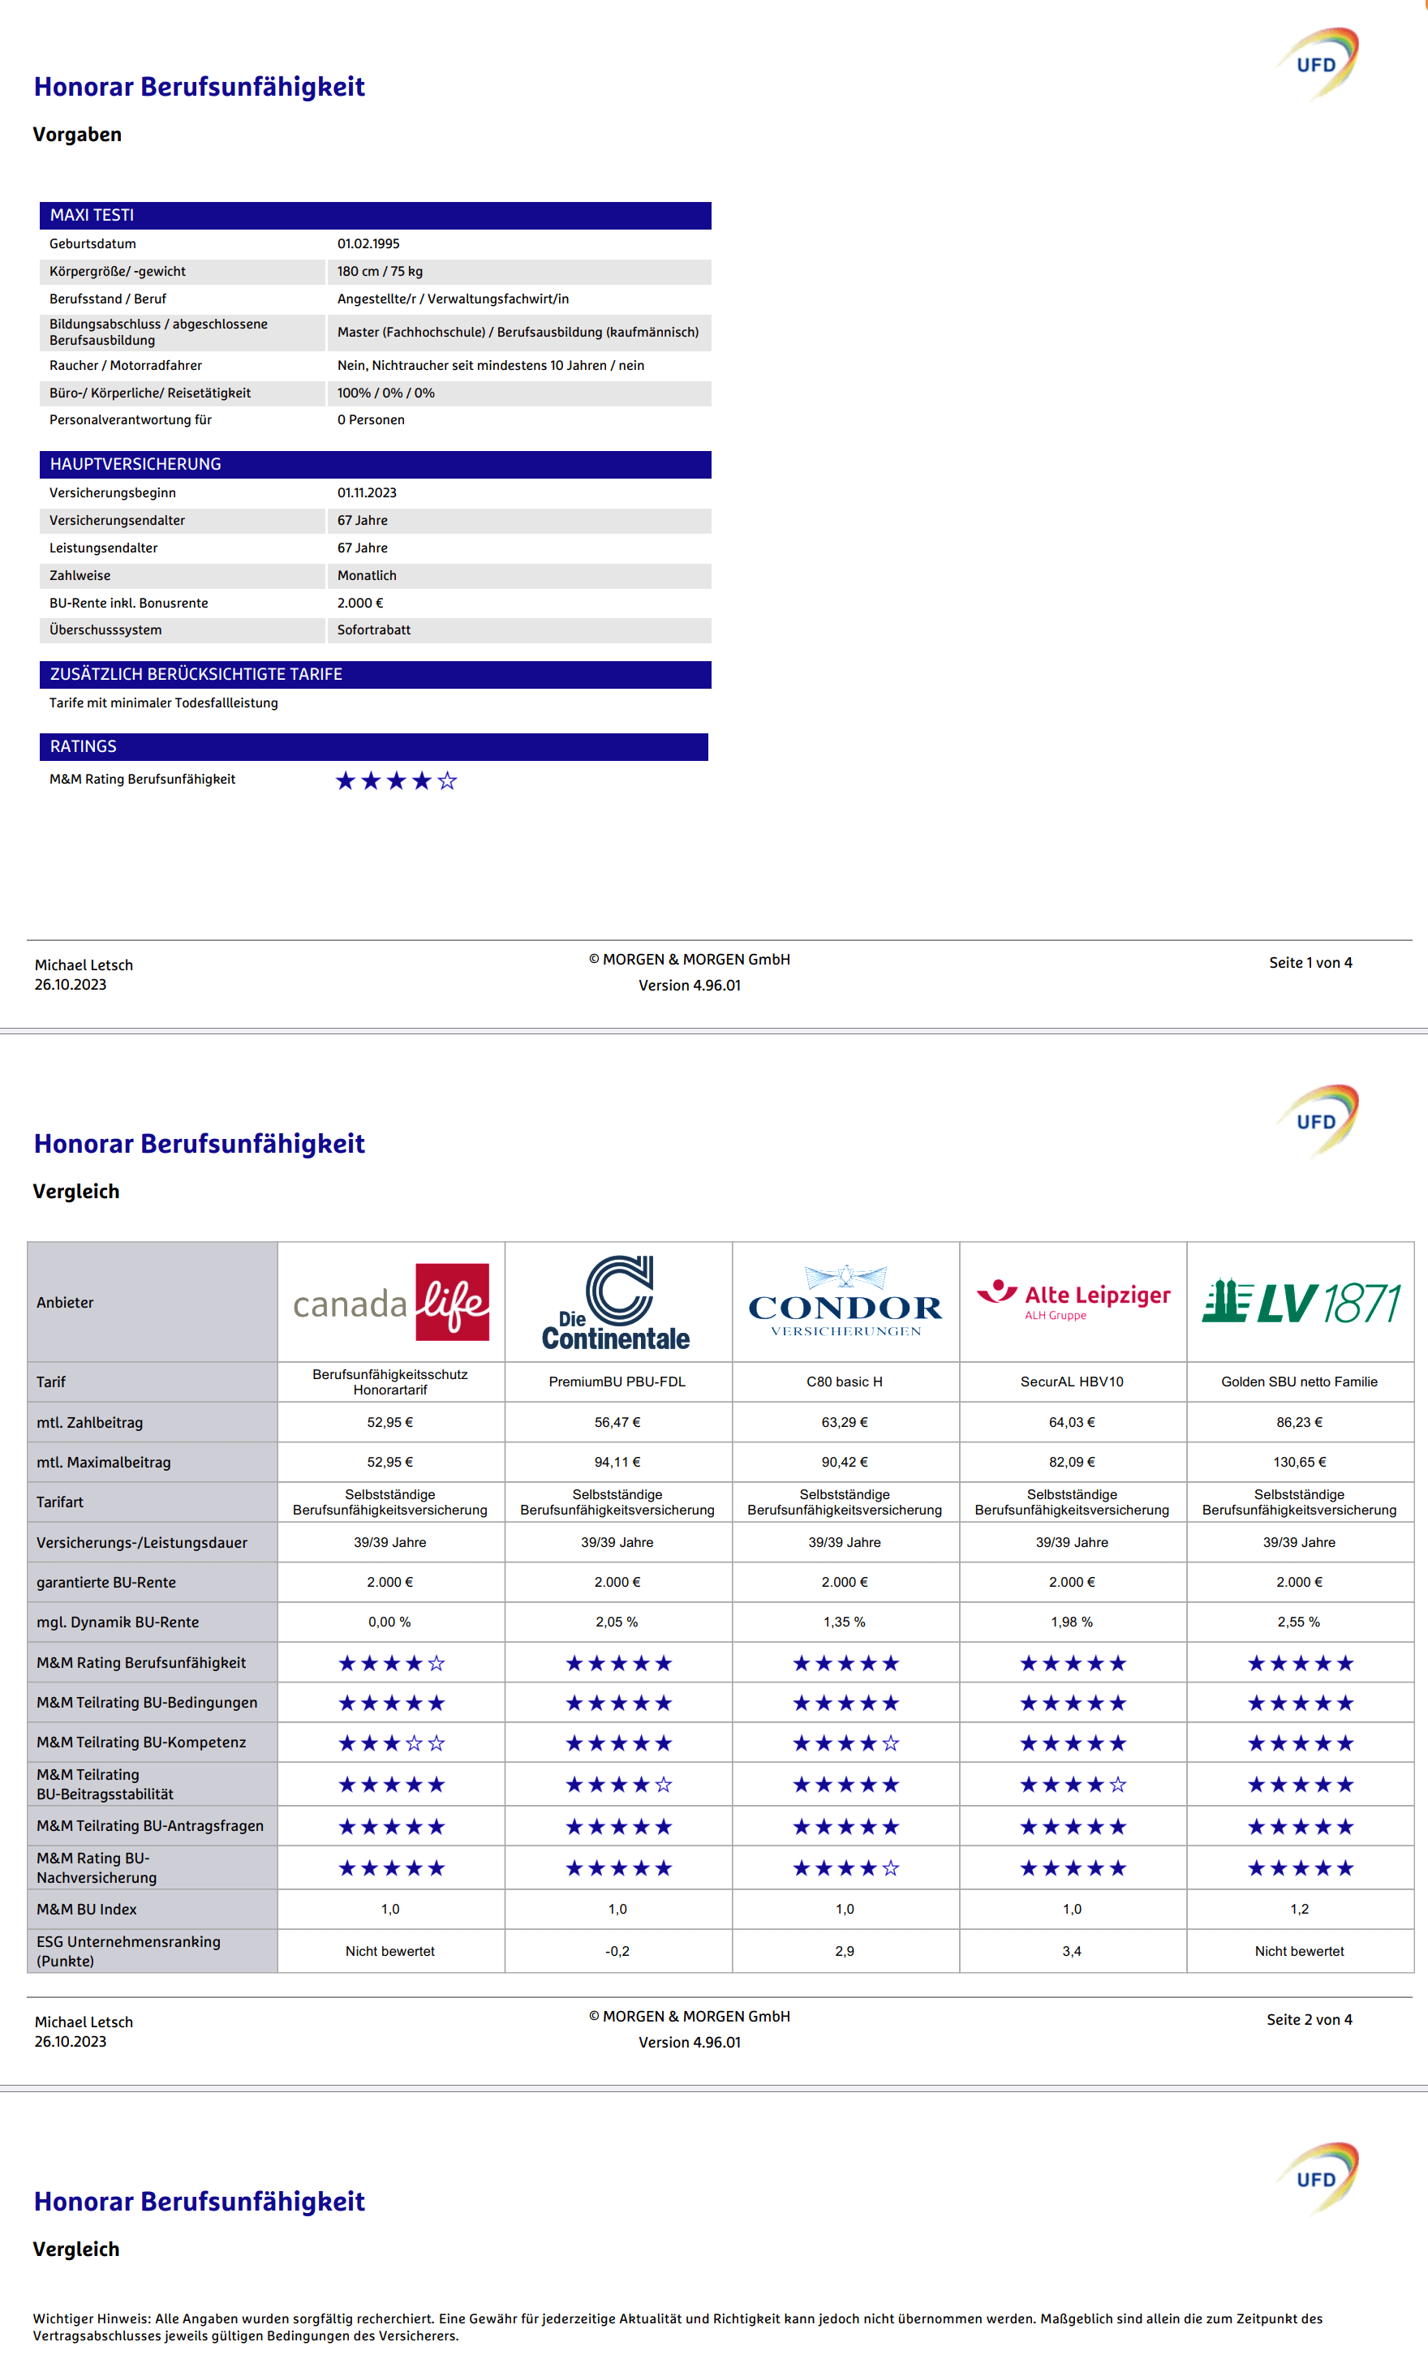Click the Überschusssystem value Sofortrabatt
This screenshot has height=2372, width=1428.
coord(374,630)
